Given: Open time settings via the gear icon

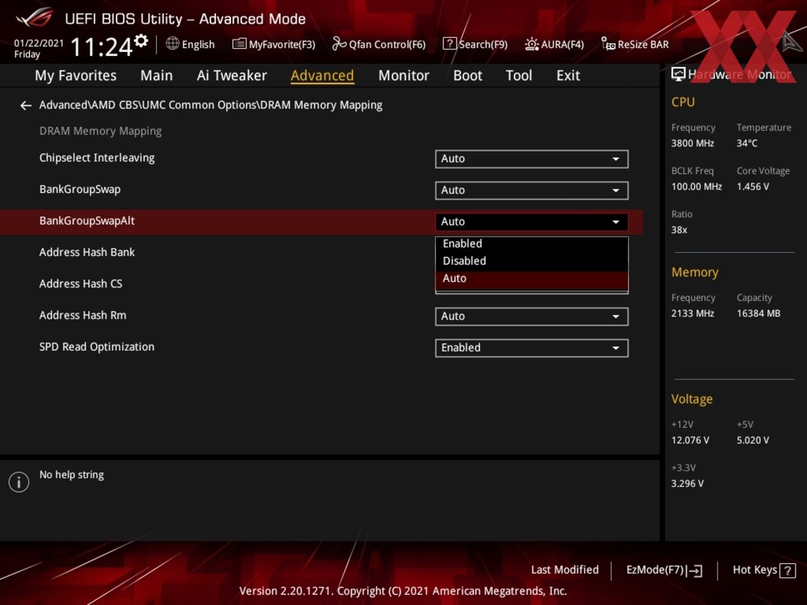Looking at the screenshot, I should [141, 40].
